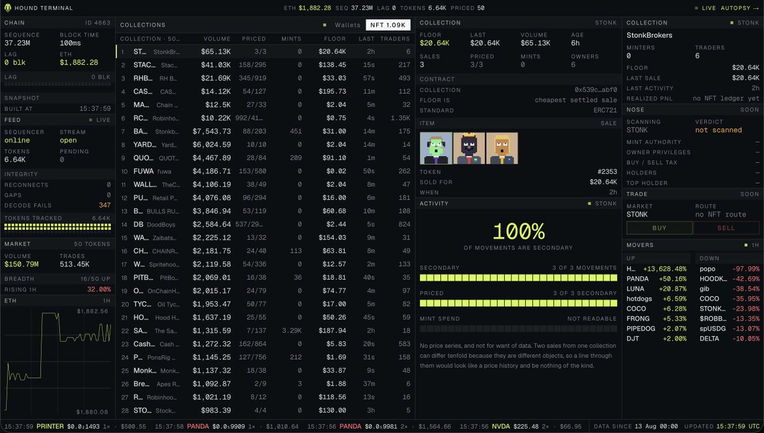
Task: Open the blonde-haired NFT thumbnail
Action: (502, 148)
